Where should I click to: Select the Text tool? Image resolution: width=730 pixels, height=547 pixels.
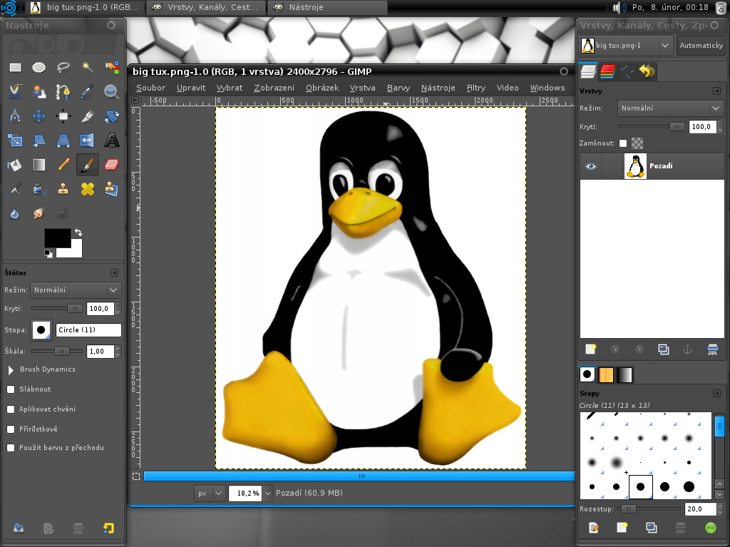click(112, 140)
